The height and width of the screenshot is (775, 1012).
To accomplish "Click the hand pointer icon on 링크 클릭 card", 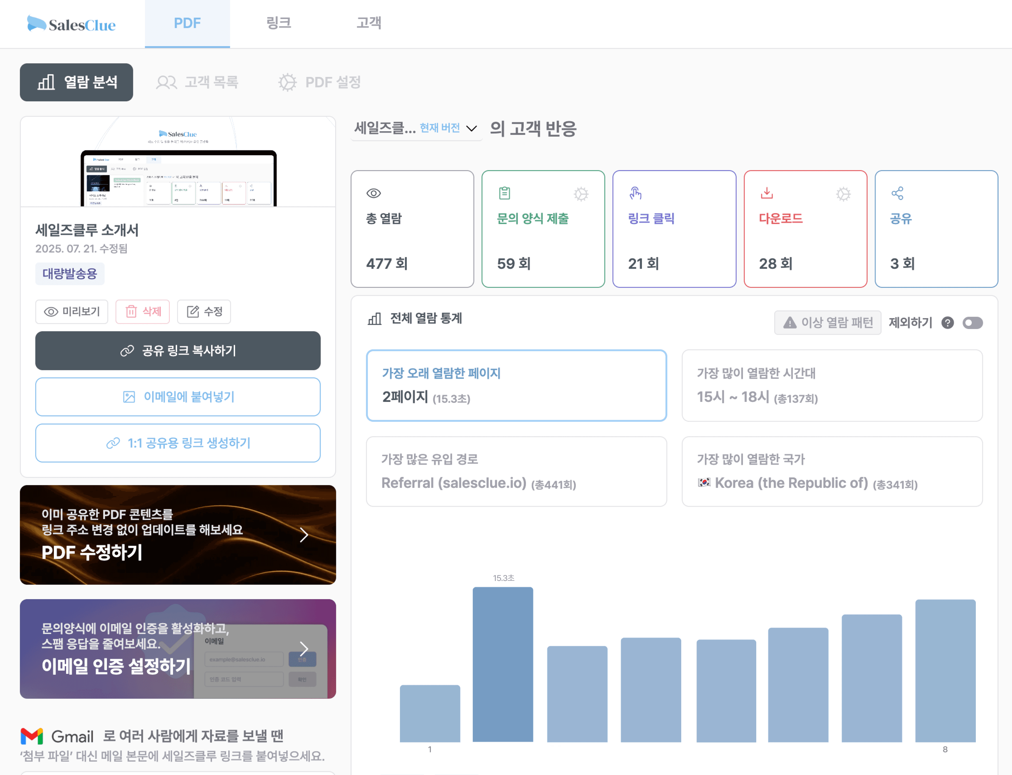I will (635, 193).
